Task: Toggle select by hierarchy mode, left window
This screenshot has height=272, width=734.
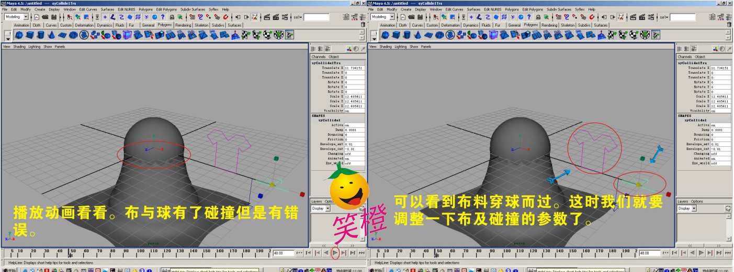Action: coord(69,17)
